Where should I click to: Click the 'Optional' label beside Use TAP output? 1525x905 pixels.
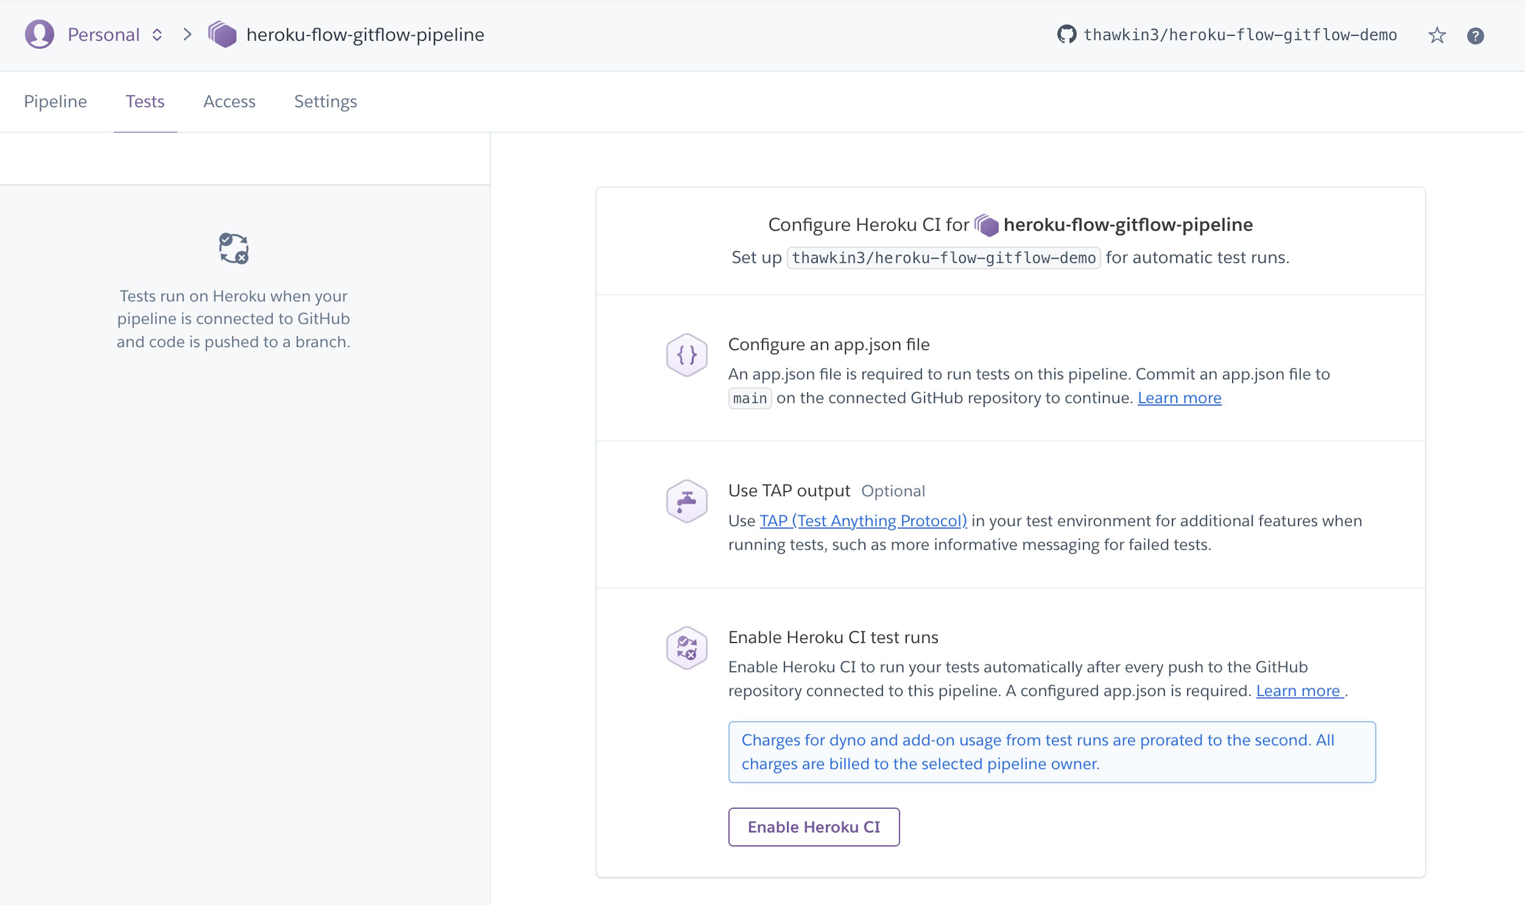click(x=893, y=491)
